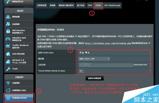Screen dimensions: 159x103
Task: Click the forced refresh interval field
Action: point(81,71)
